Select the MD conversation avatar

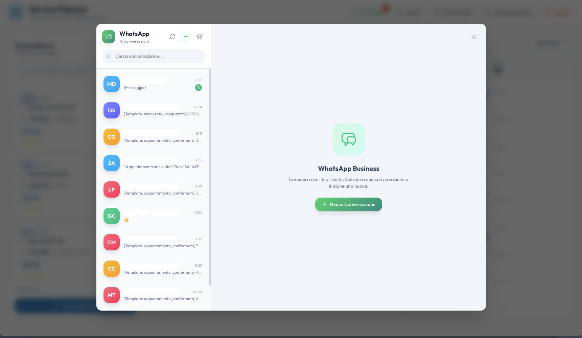tap(111, 84)
